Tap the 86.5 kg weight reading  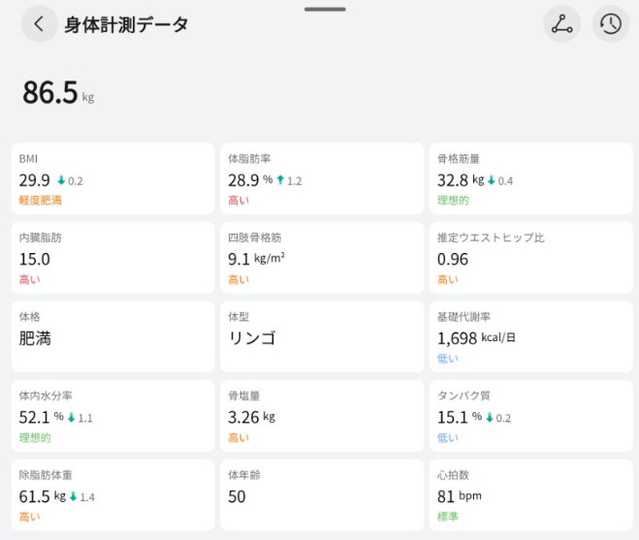(58, 92)
